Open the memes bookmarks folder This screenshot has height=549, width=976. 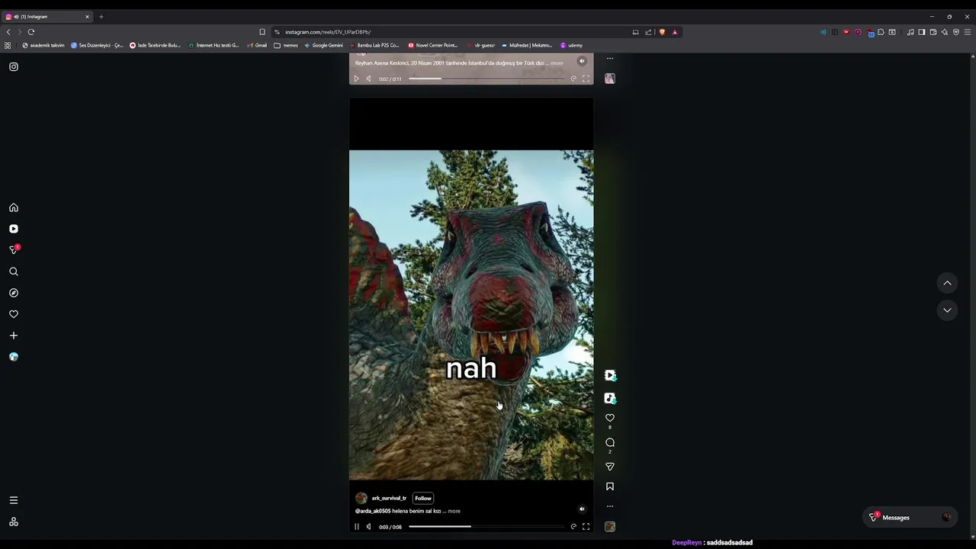[286, 45]
